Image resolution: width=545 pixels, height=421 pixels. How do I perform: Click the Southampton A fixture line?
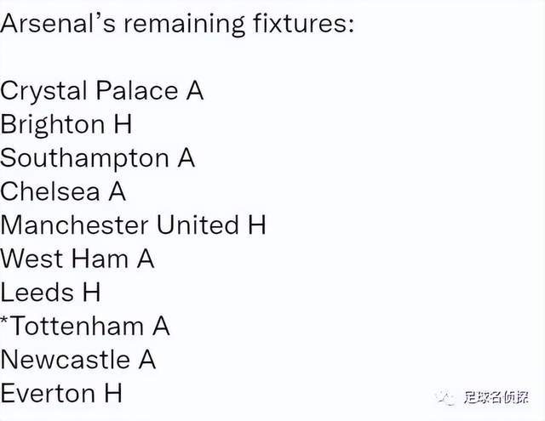(97, 158)
